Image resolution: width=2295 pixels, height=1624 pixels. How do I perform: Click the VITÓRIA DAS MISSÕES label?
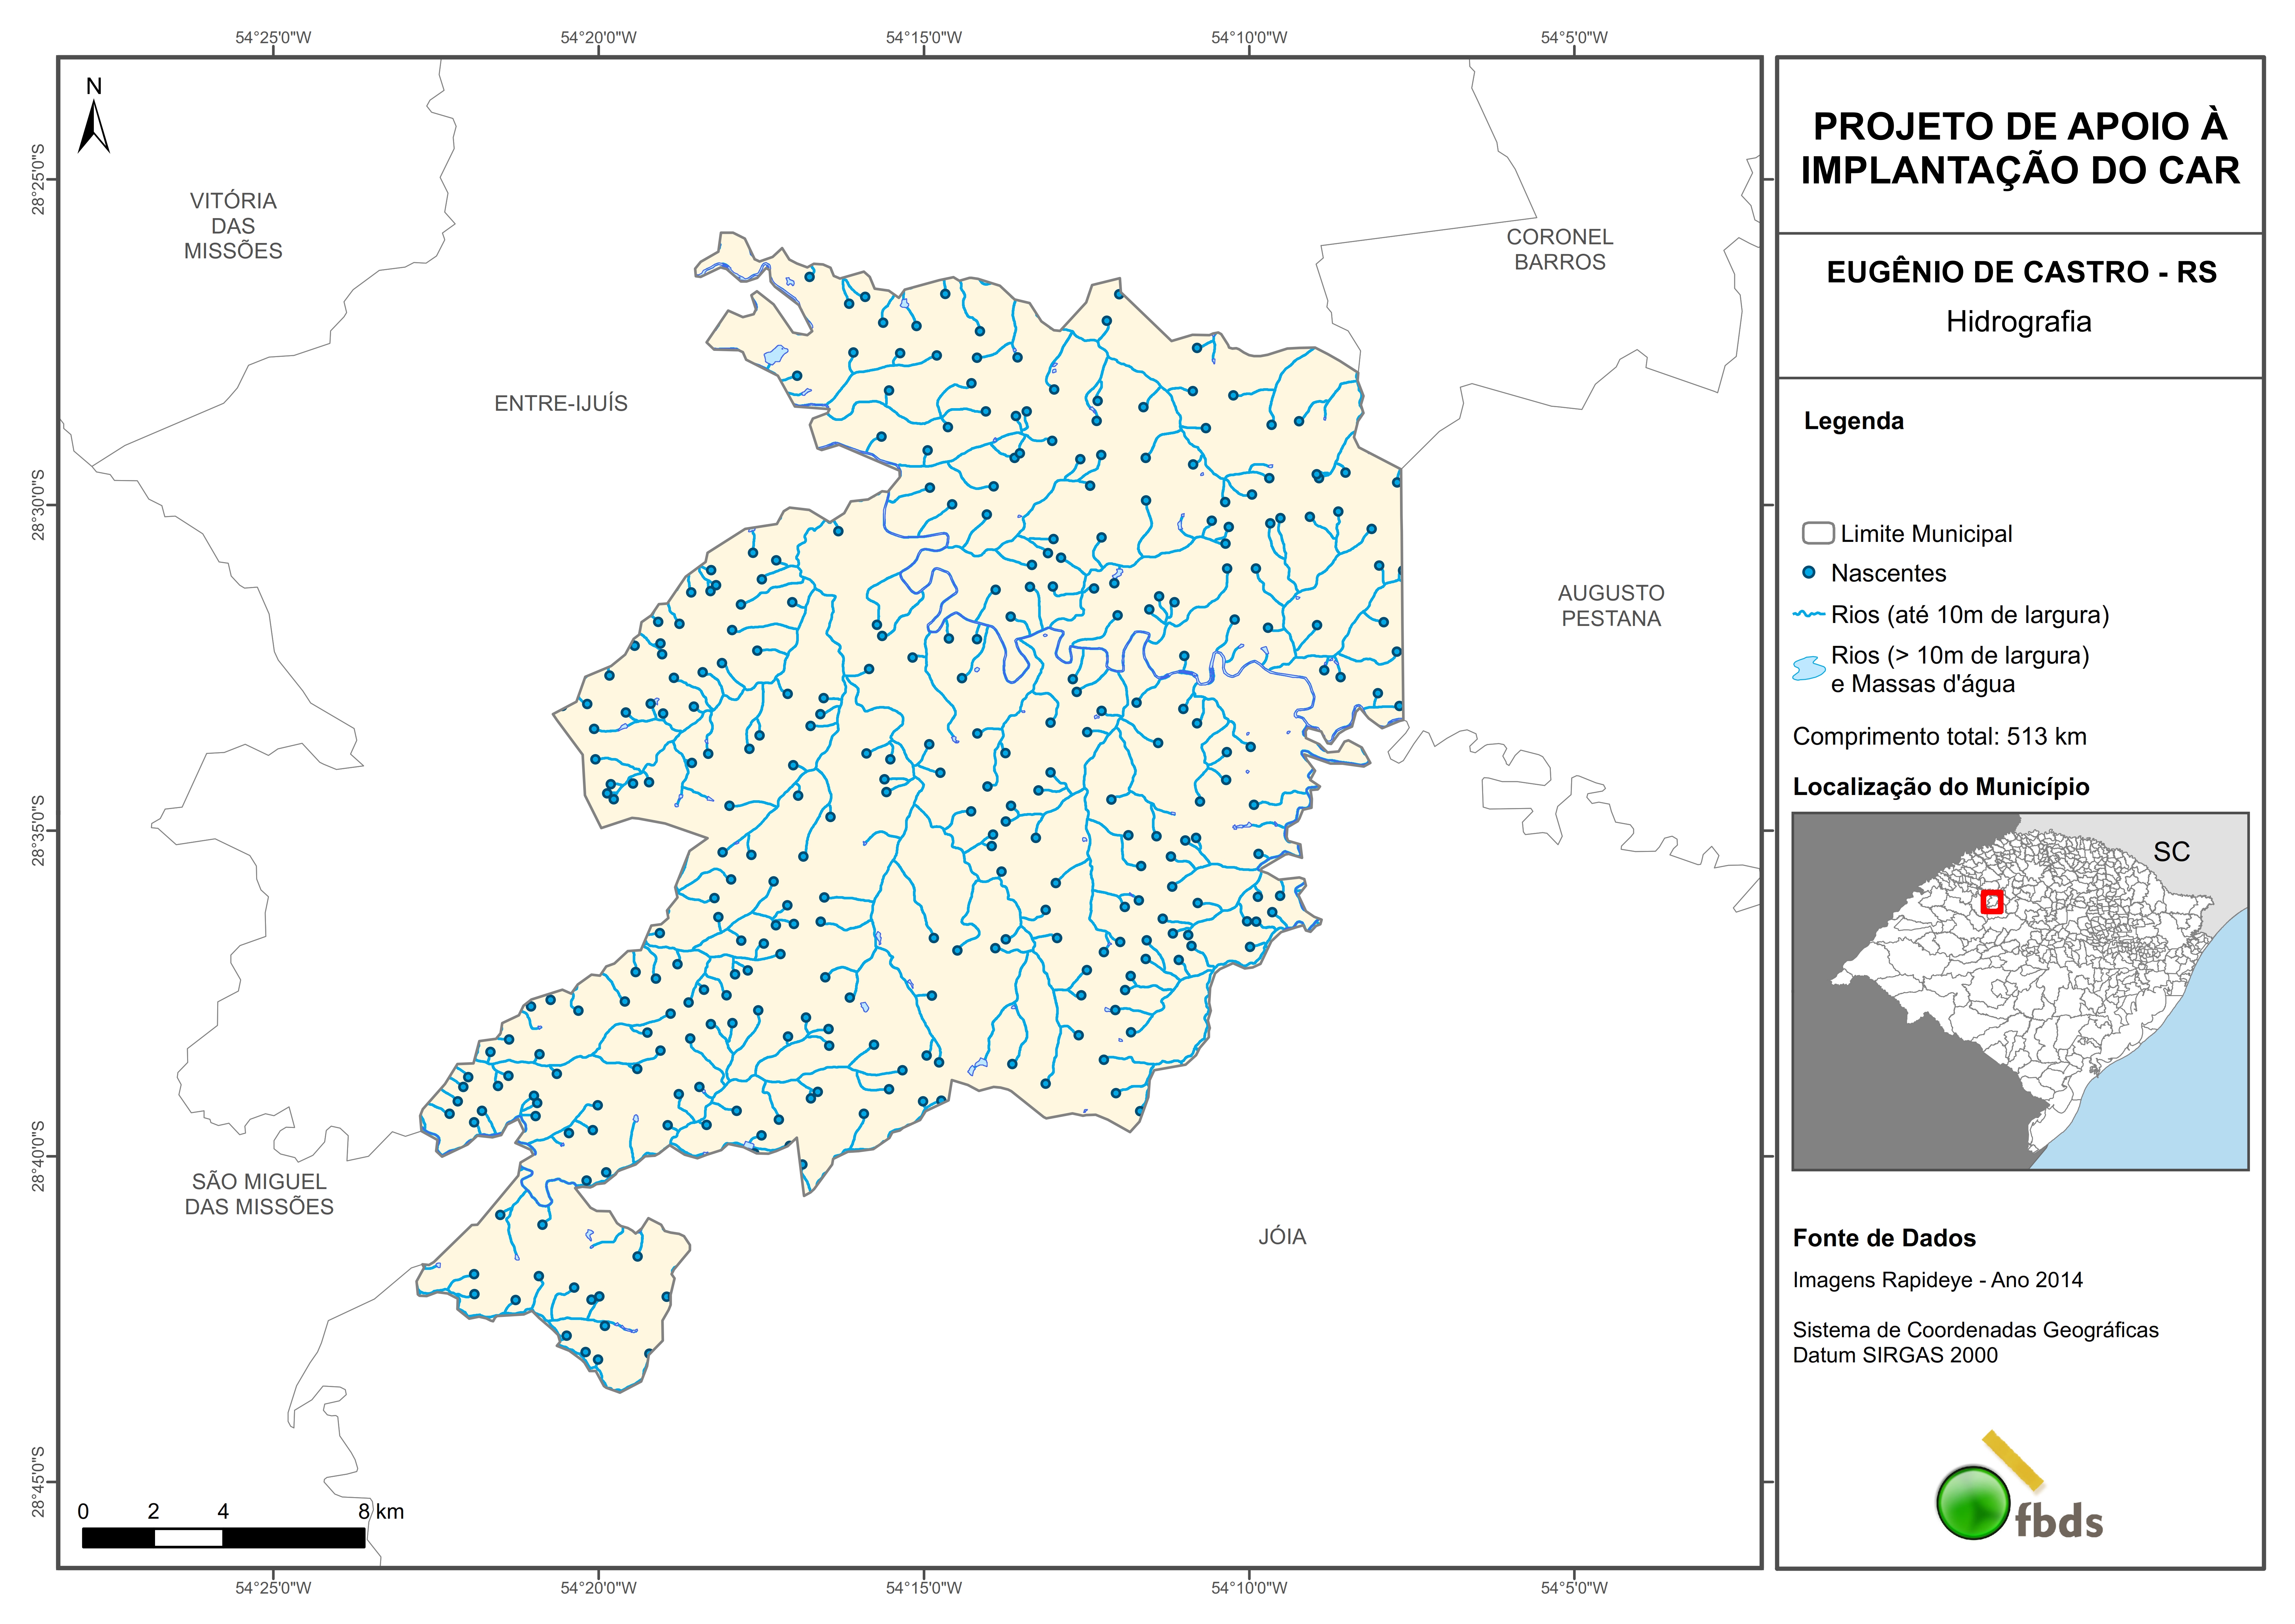tap(233, 226)
